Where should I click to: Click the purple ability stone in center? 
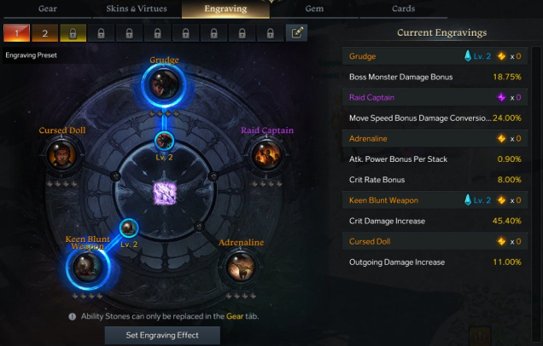point(165,193)
